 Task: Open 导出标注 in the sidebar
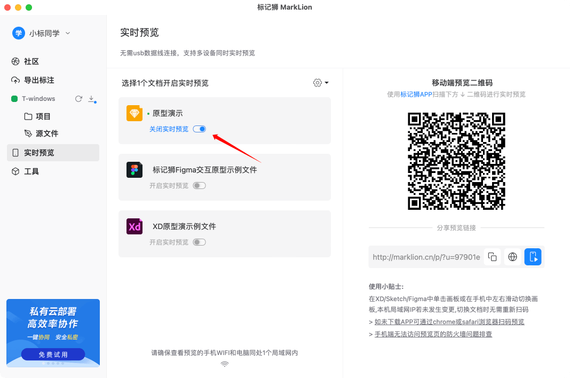38,80
